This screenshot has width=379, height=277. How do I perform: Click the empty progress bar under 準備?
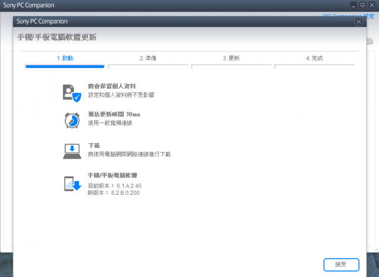tap(148, 66)
